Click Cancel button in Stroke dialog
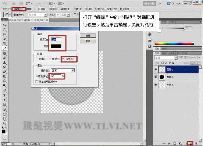 point(88,41)
